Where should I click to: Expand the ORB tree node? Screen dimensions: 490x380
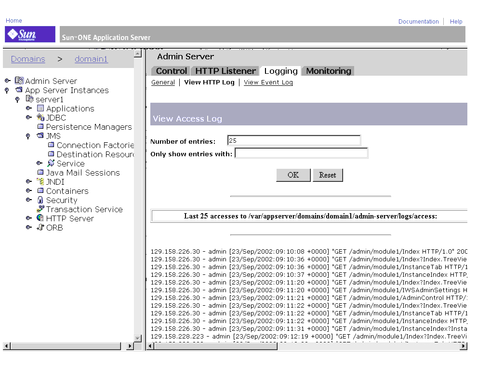point(29,227)
